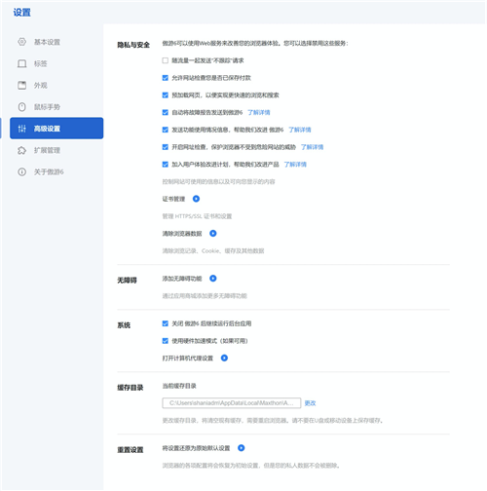Click the 当前缓存目录 label

pos(179,386)
